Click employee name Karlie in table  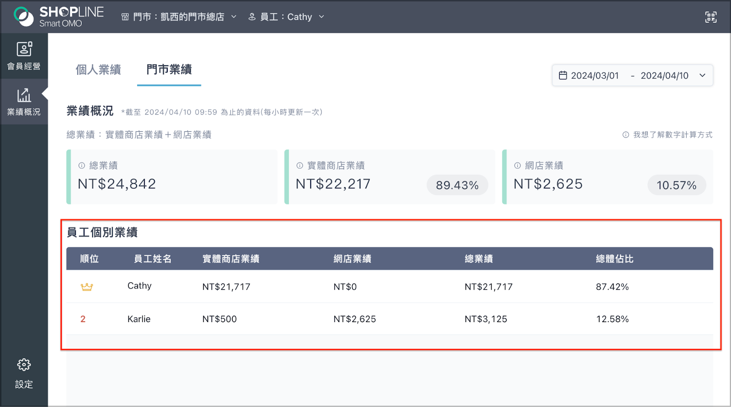139,319
